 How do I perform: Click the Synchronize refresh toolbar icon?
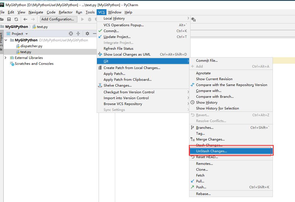point(16,19)
